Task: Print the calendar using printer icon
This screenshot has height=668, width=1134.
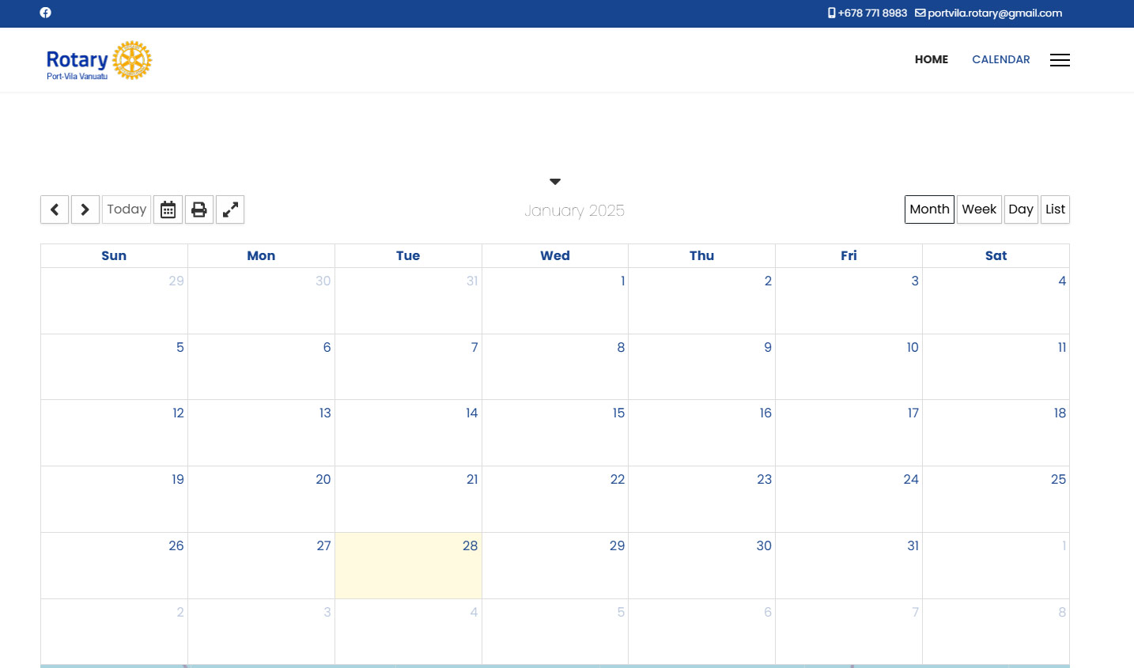Action: pos(199,209)
